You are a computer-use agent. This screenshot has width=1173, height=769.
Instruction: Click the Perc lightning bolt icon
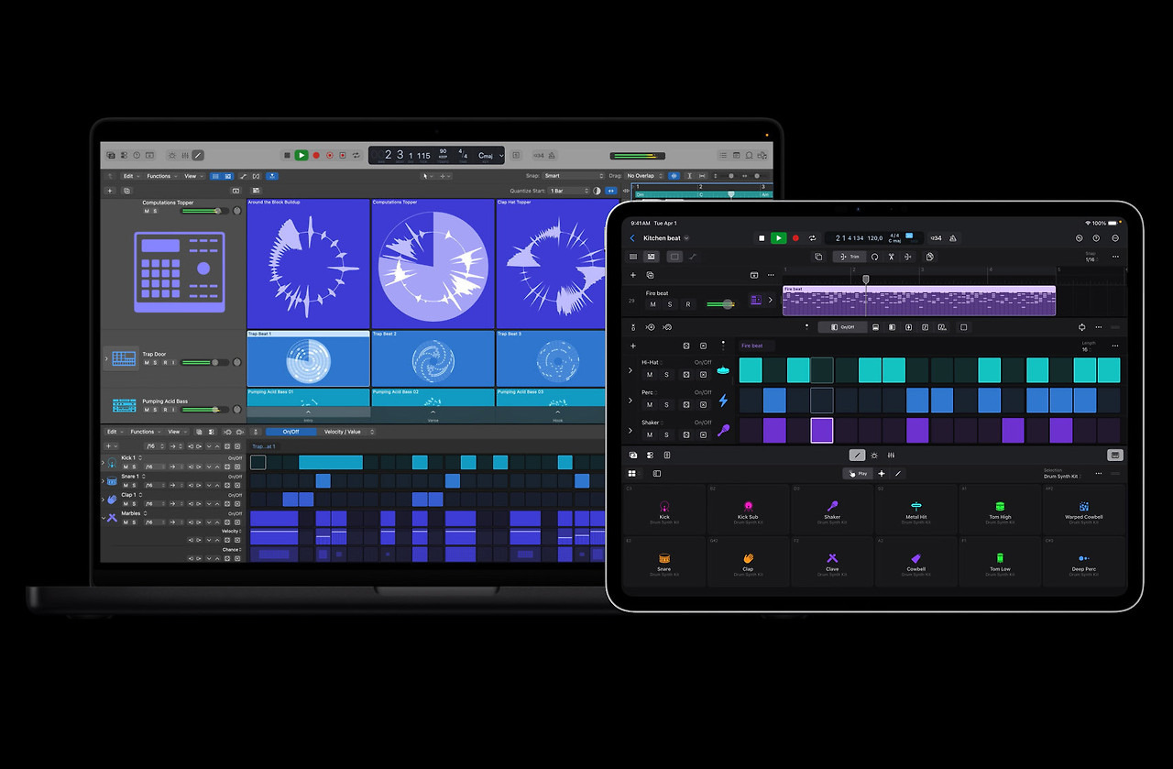[723, 401]
